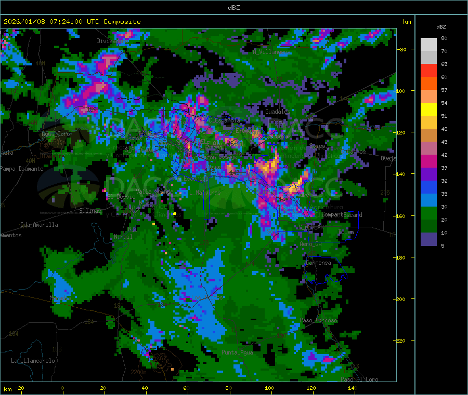The width and height of the screenshot is (468, 395).
Task: Click the dBZ heading above the color legend
Action: 441,27
